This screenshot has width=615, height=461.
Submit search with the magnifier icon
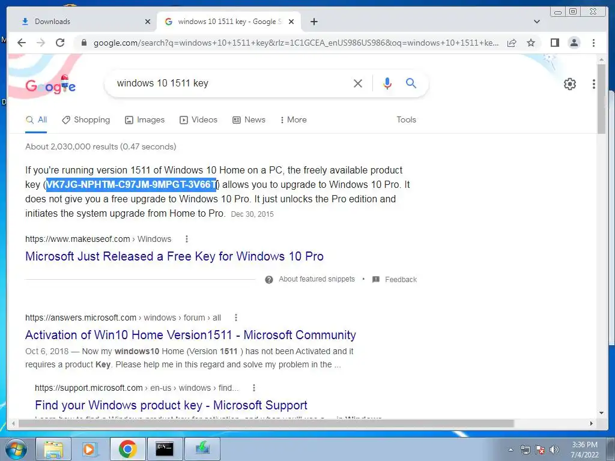point(411,83)
